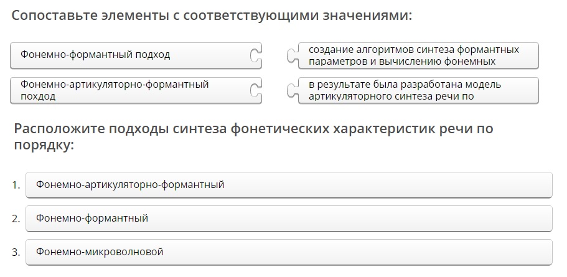Click the word 'Расположите' in the second heading
567x277 pixels.
(x=57, y=129)
